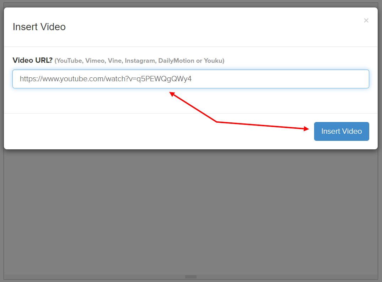Click red arrowhead pointing at URL field
The image size is (382, 282).
[x=171, y=94]
